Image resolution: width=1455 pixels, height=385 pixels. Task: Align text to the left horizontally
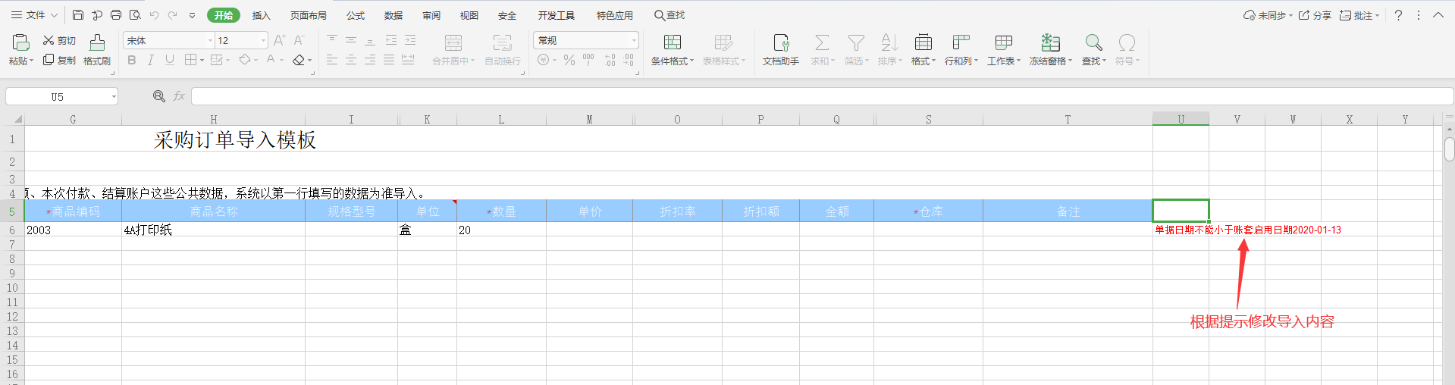pos(332,60)
